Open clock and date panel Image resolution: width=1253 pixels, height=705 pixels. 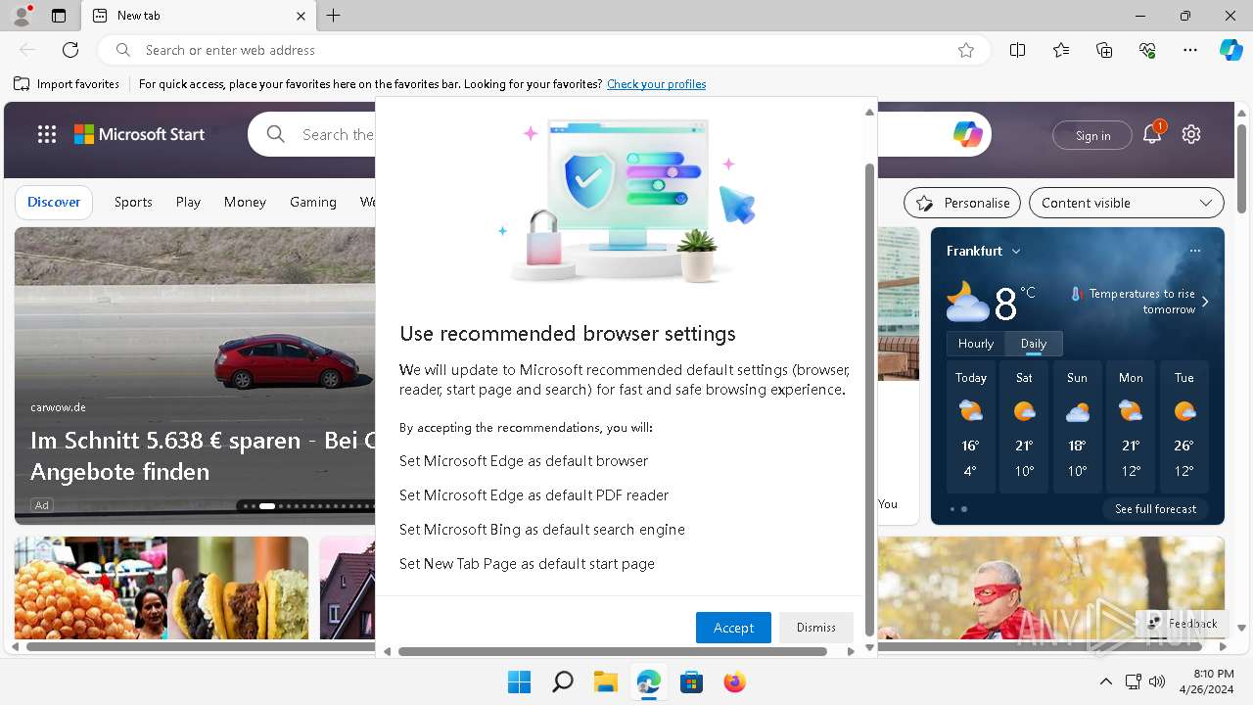[x=1206, y=681]
